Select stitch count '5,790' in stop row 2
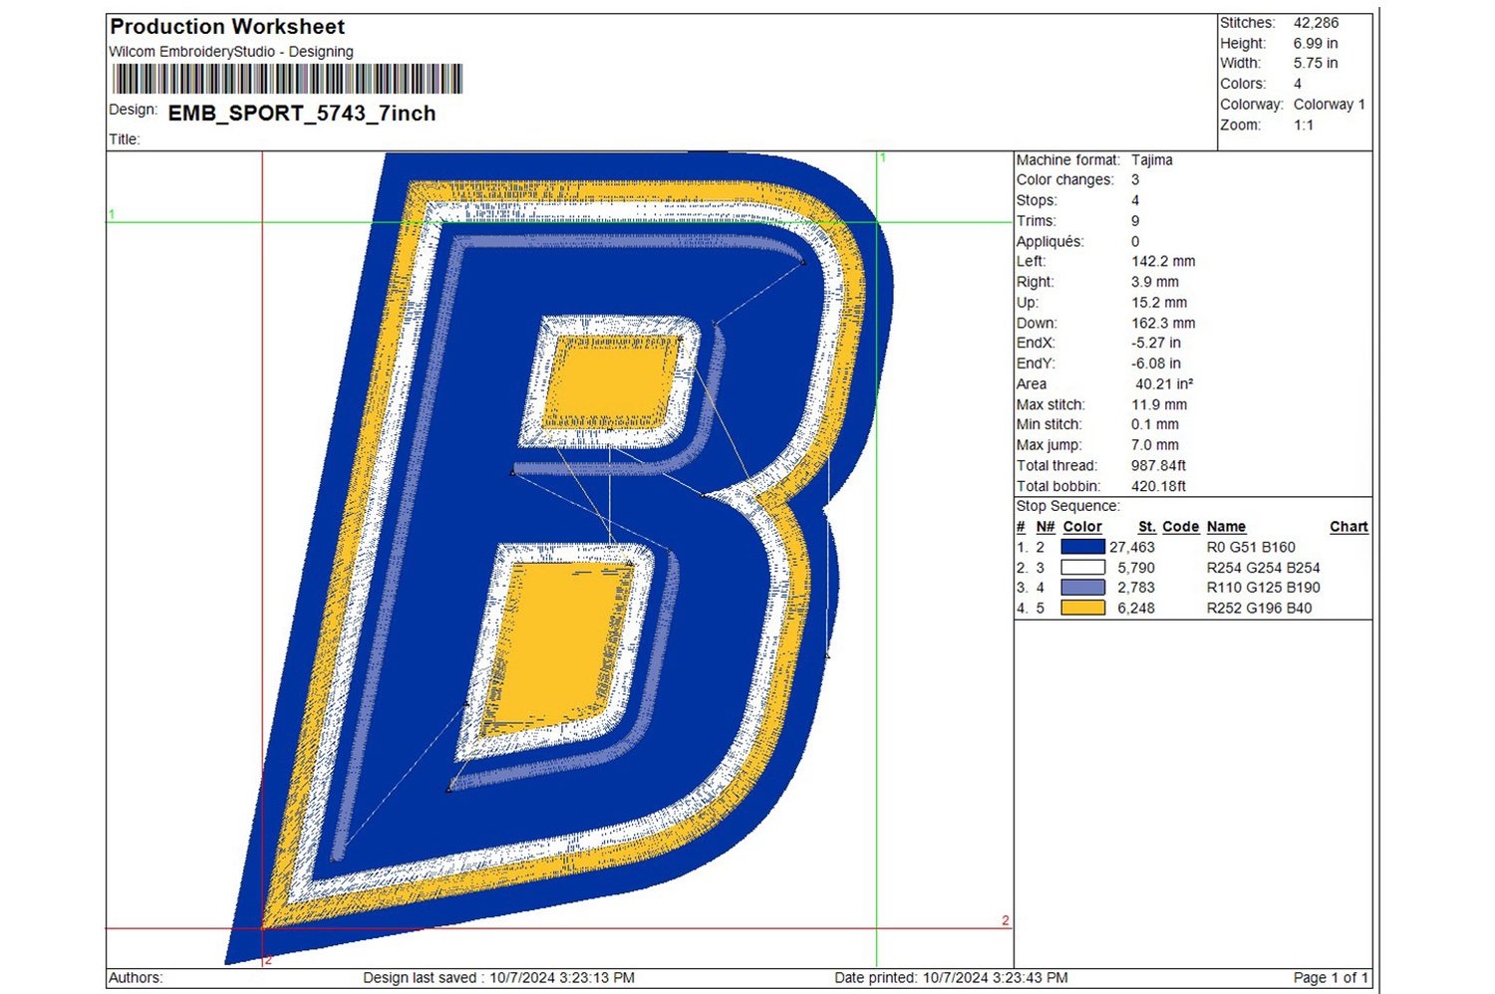This screenshot has width=1495, height=994. [1136, 568]
